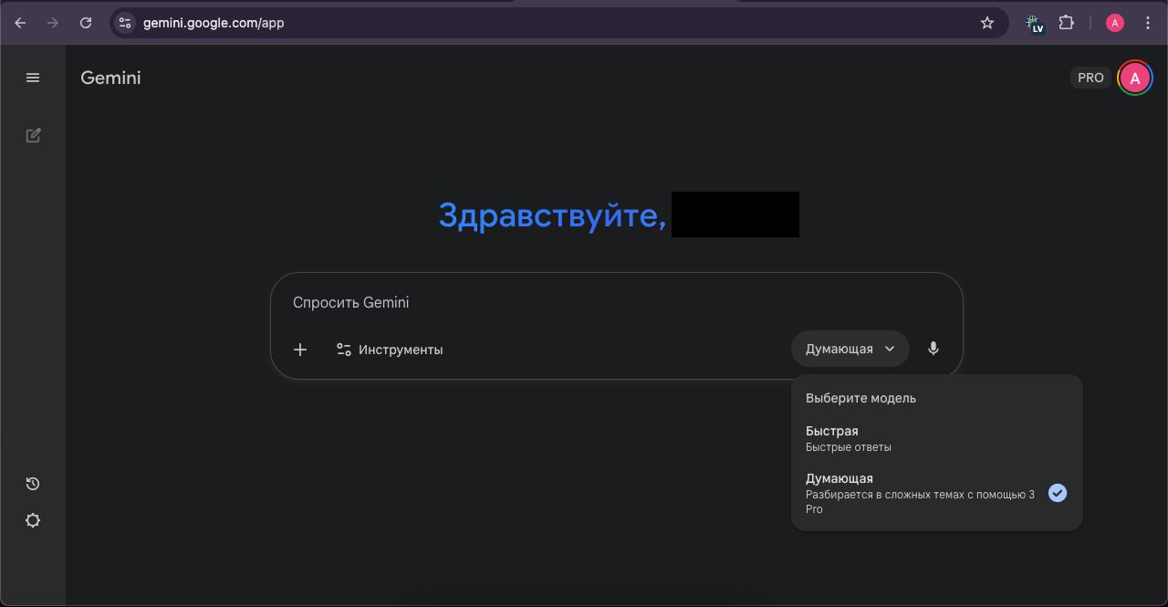Collapse the Думающая model dropdown
The width and height of the screenshot is (1168, 607).
pos(850,349)
